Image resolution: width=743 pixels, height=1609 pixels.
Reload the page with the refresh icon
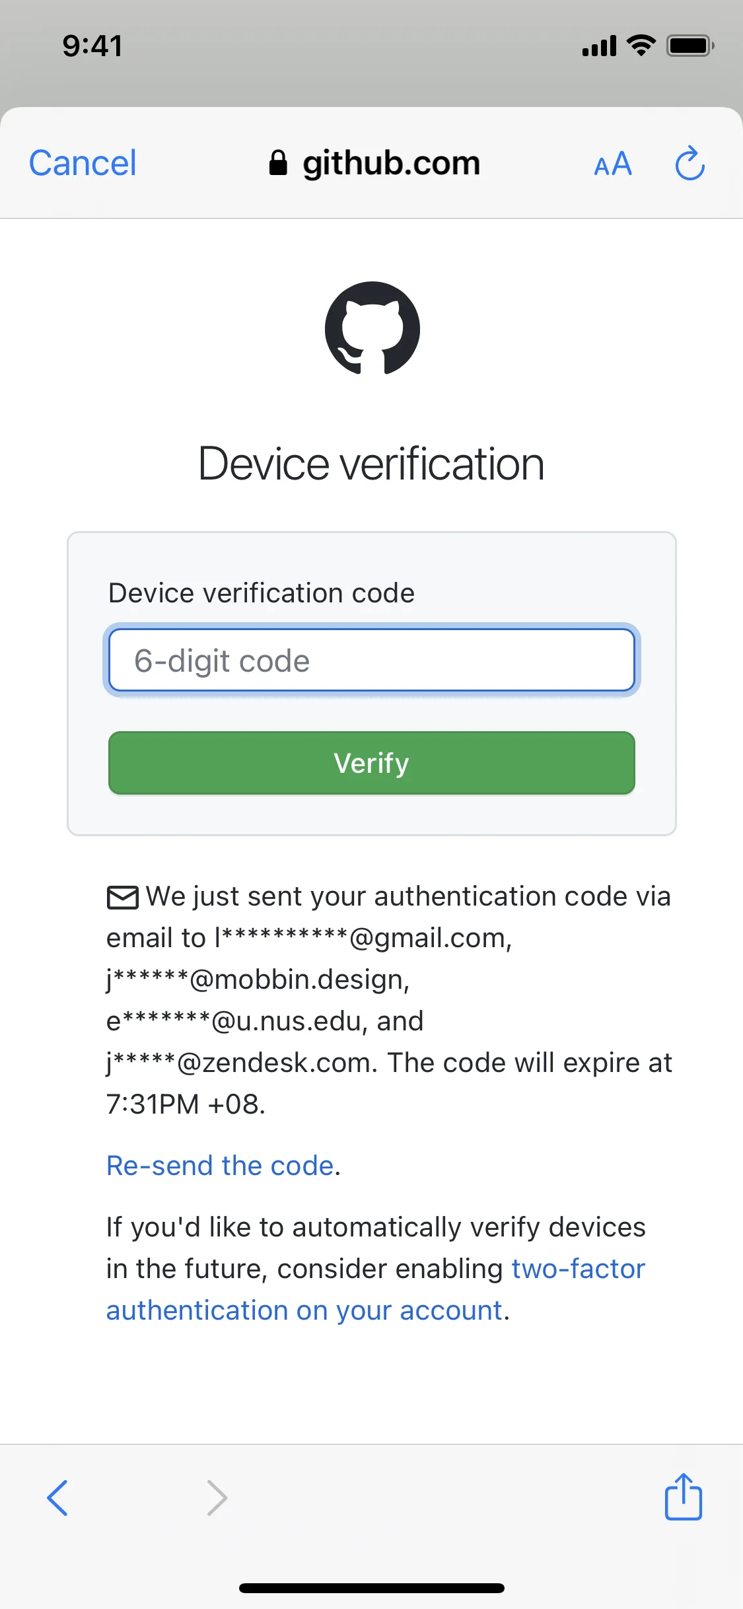[x=689, y=163]
